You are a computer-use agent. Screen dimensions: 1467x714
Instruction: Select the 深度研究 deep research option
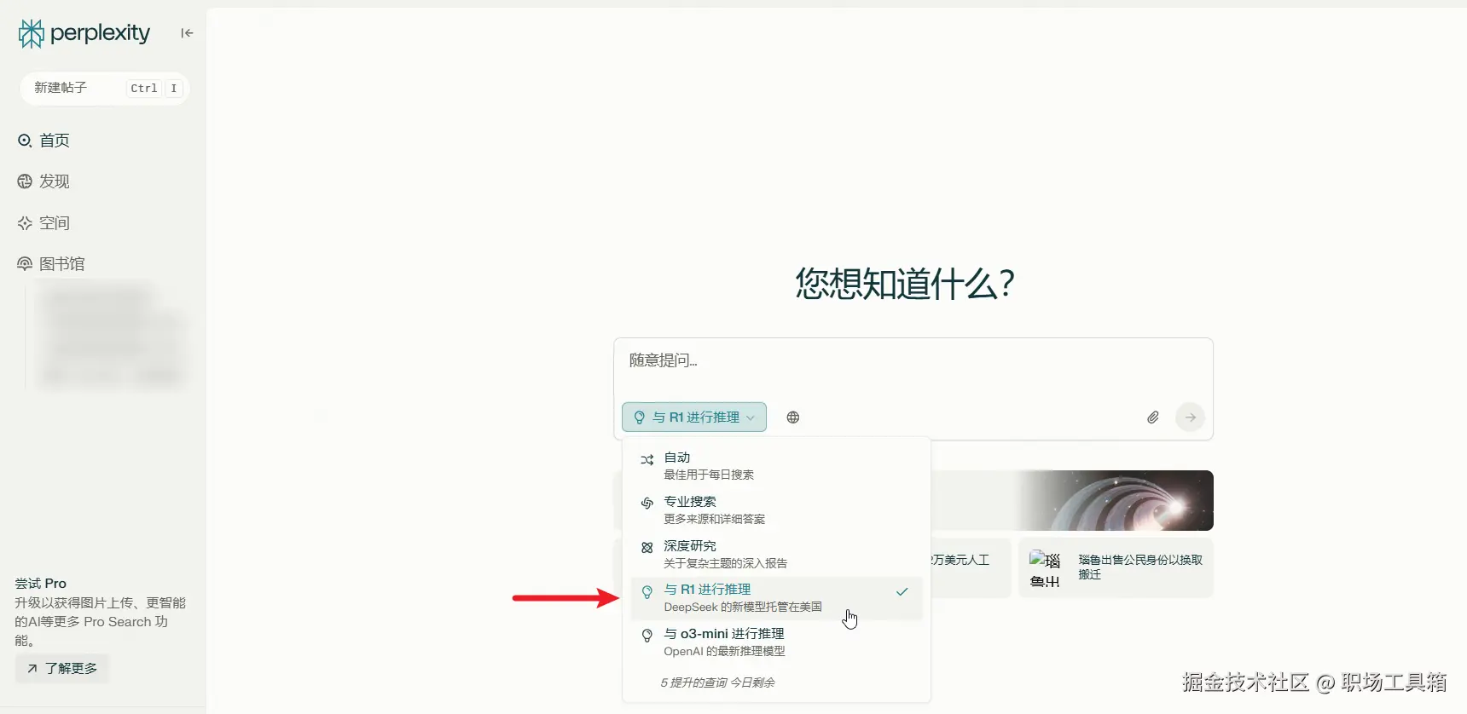point(776,554)
